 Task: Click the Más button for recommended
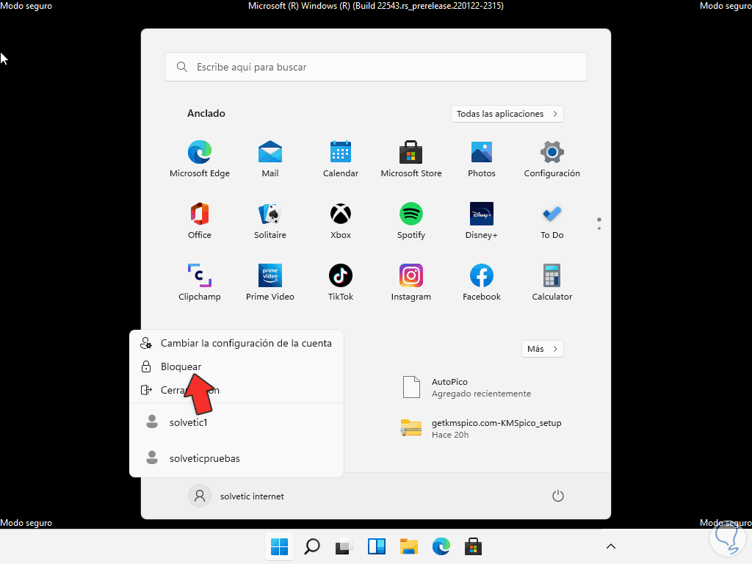542,349
